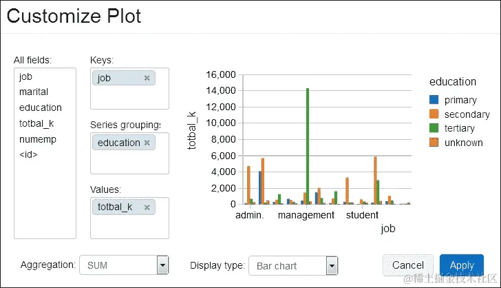Open the Aggregation dropdown arrow
The image size is (501, 288).
(x=162, y=265)
